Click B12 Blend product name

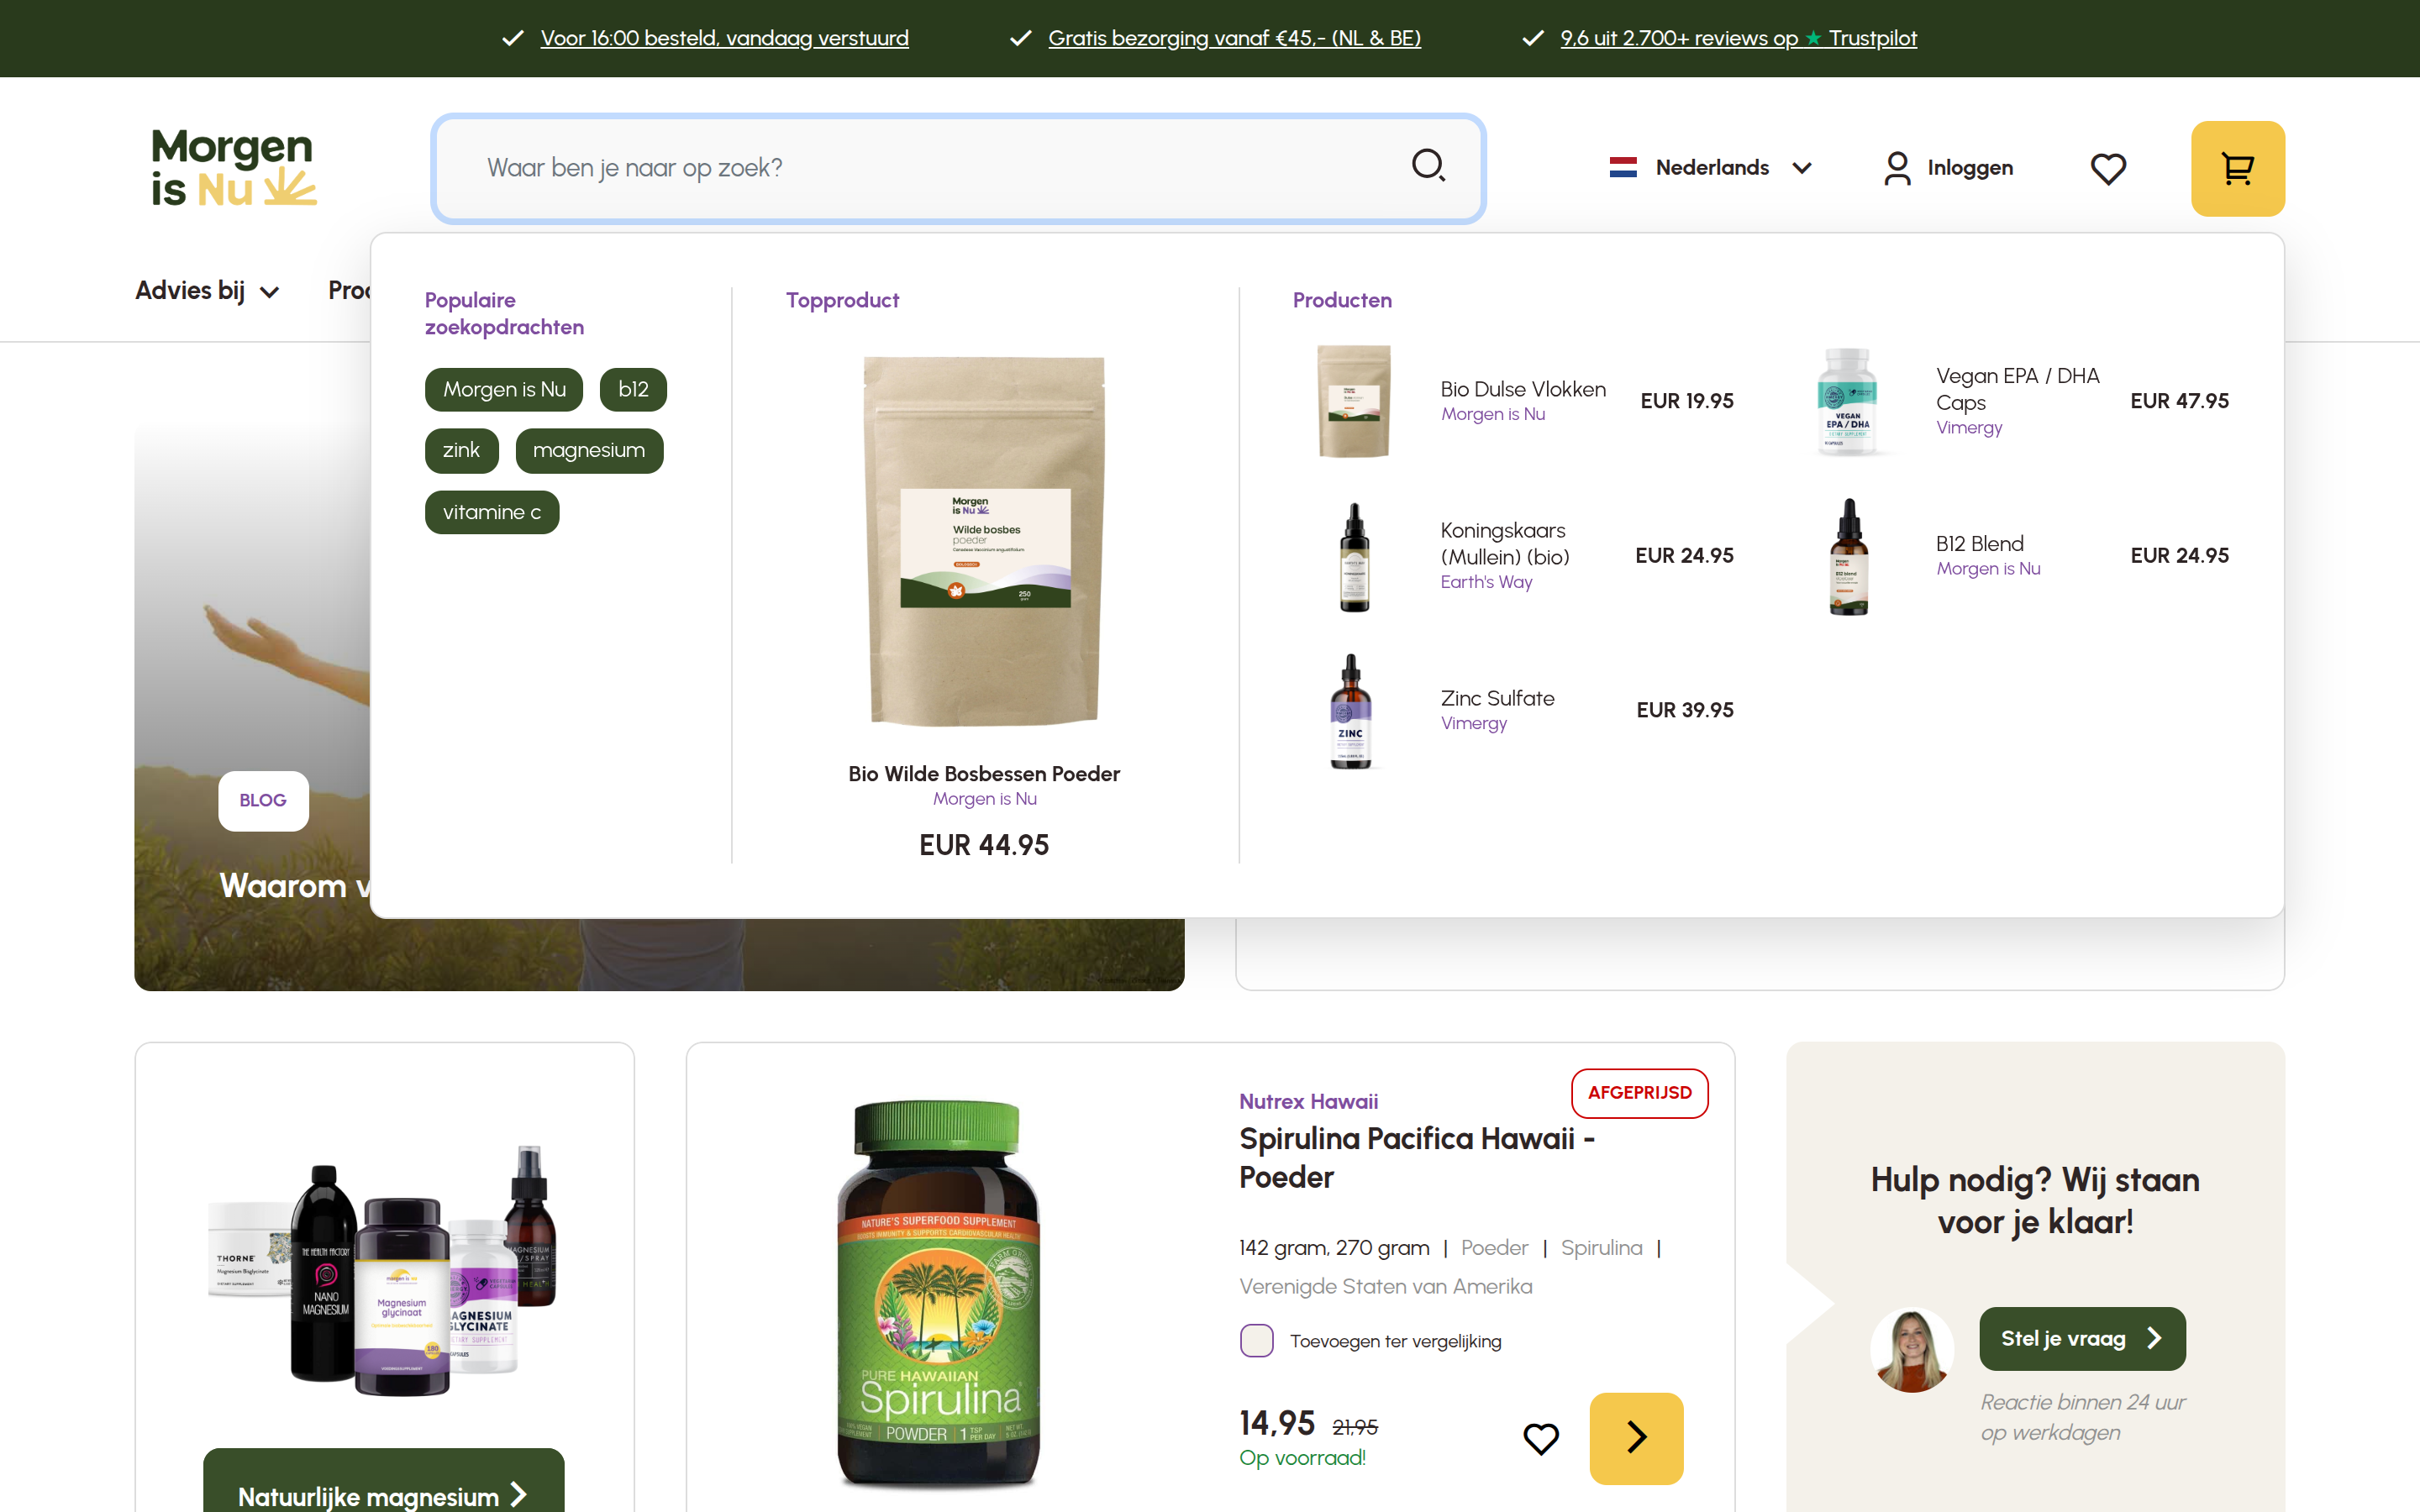click(x=1979, y=543)
